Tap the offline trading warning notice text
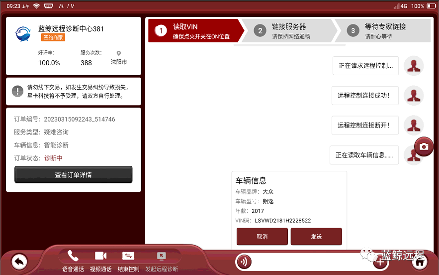 point(78,92)
